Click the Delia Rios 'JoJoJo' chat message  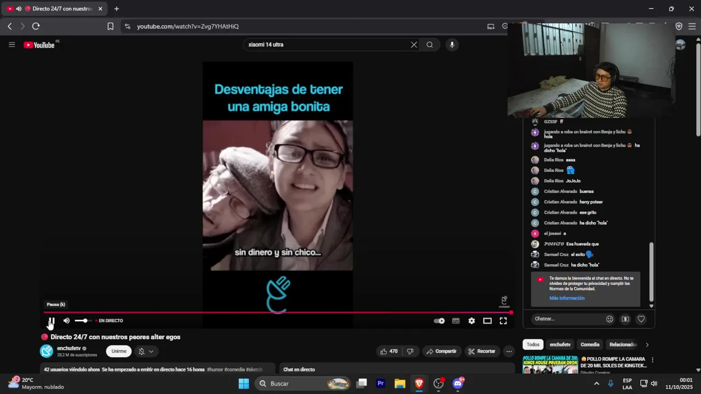click(573, 181)
